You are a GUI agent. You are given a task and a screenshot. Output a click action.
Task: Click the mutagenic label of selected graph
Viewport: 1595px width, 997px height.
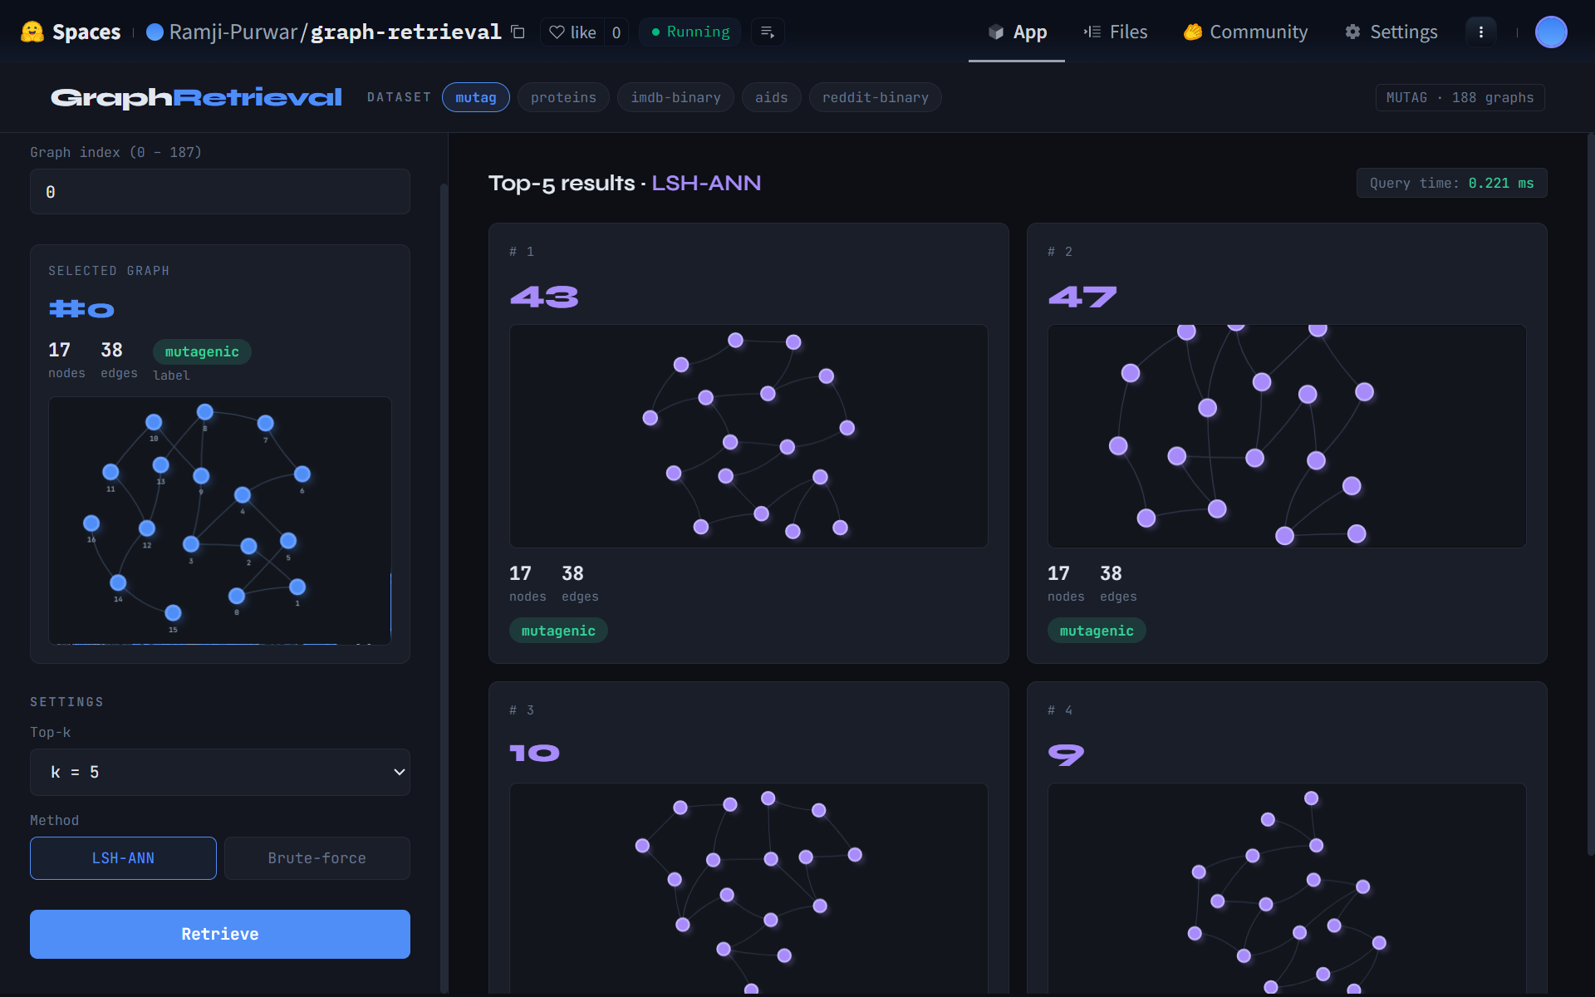[202, 351]
